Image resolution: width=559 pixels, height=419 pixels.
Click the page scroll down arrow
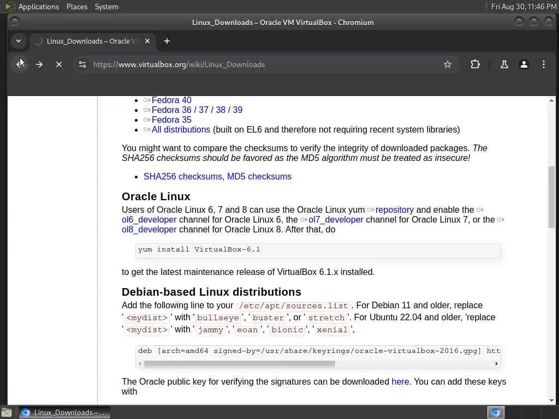tap(551, 400)
